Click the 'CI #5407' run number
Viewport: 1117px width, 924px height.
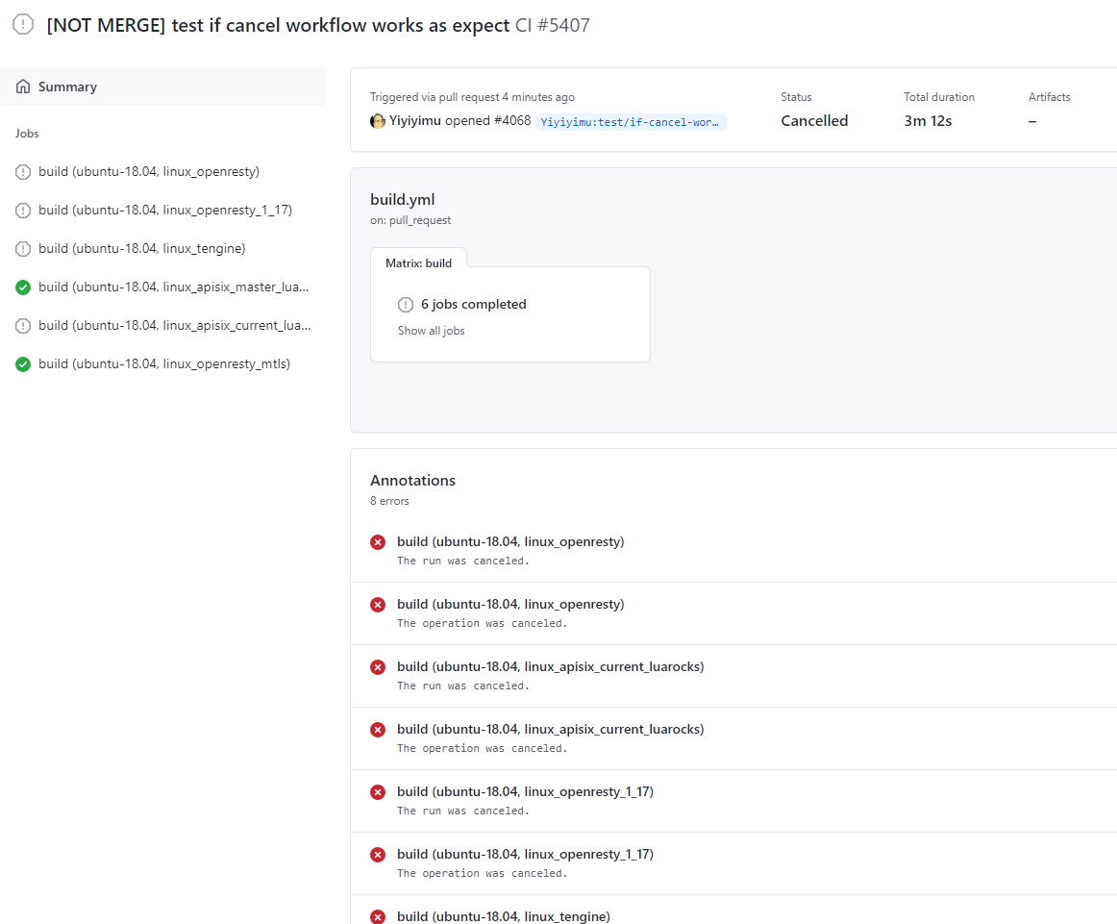[x=552, y=25]
